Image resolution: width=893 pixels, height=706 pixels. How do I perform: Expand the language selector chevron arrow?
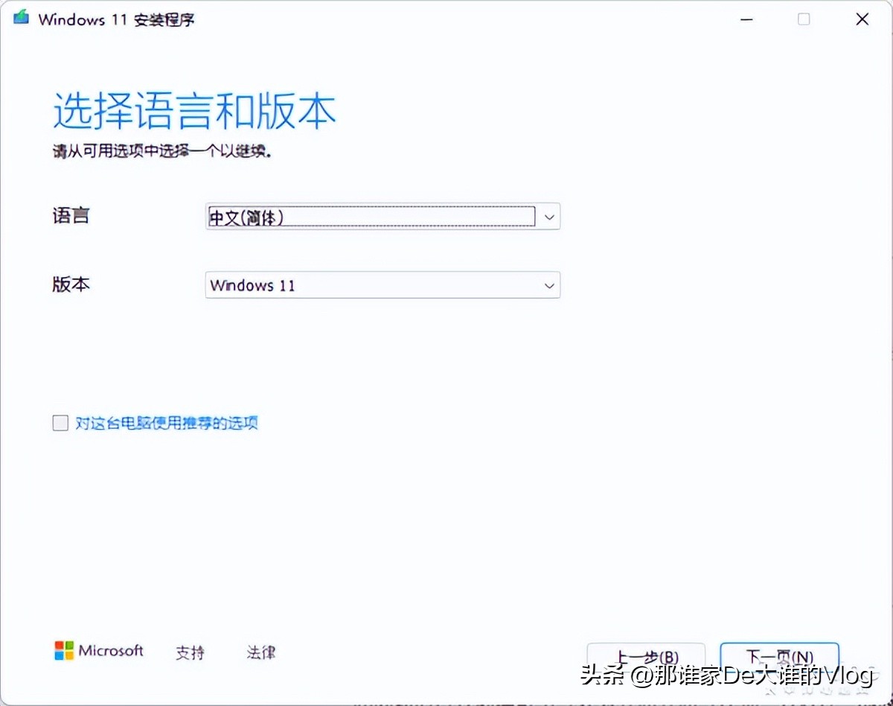[x=549, y=217]
